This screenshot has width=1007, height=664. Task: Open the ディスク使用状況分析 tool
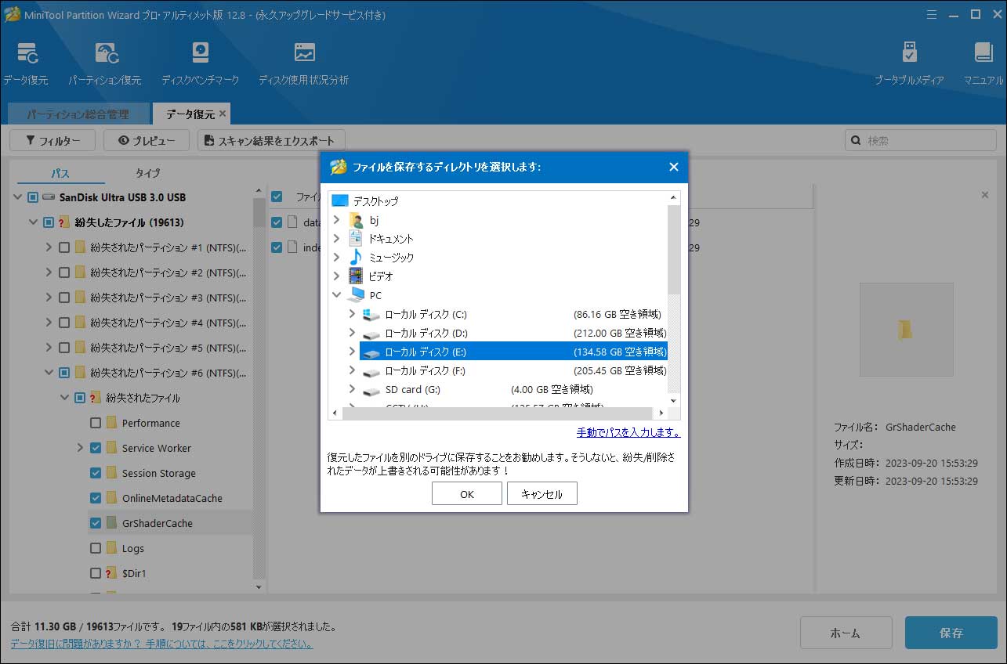304,63
